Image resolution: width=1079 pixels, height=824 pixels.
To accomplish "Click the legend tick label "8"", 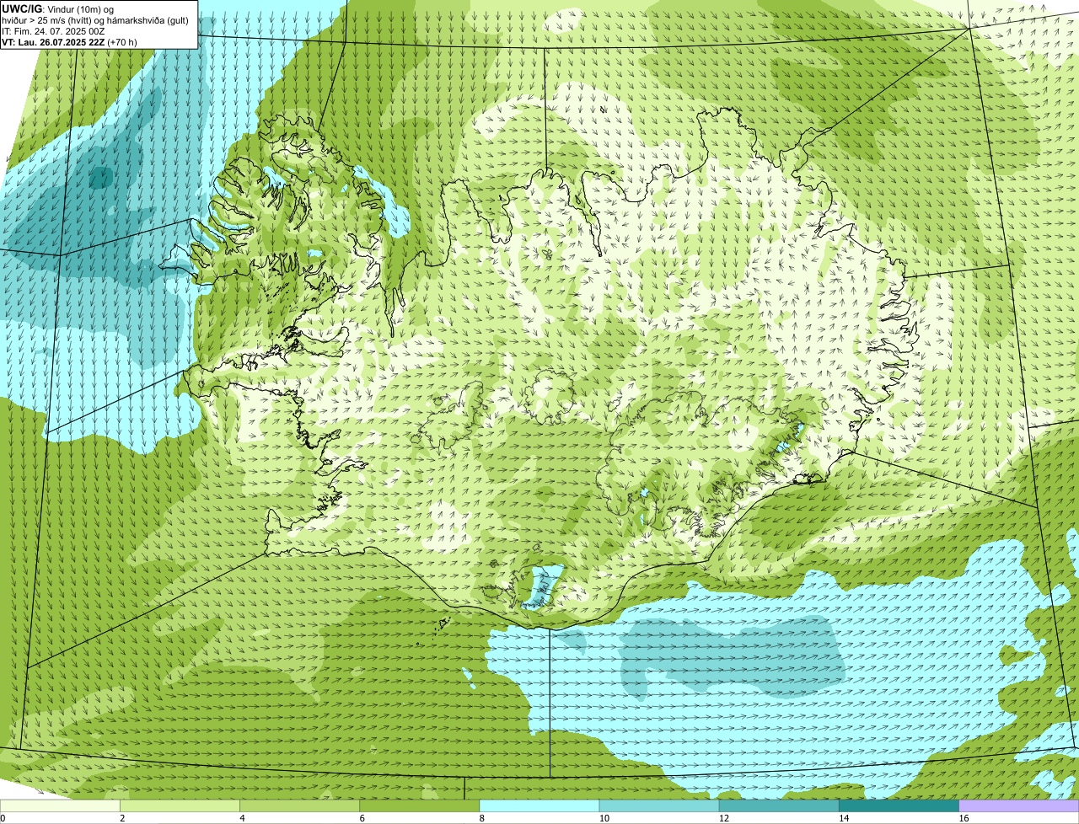I will point(481,818).
